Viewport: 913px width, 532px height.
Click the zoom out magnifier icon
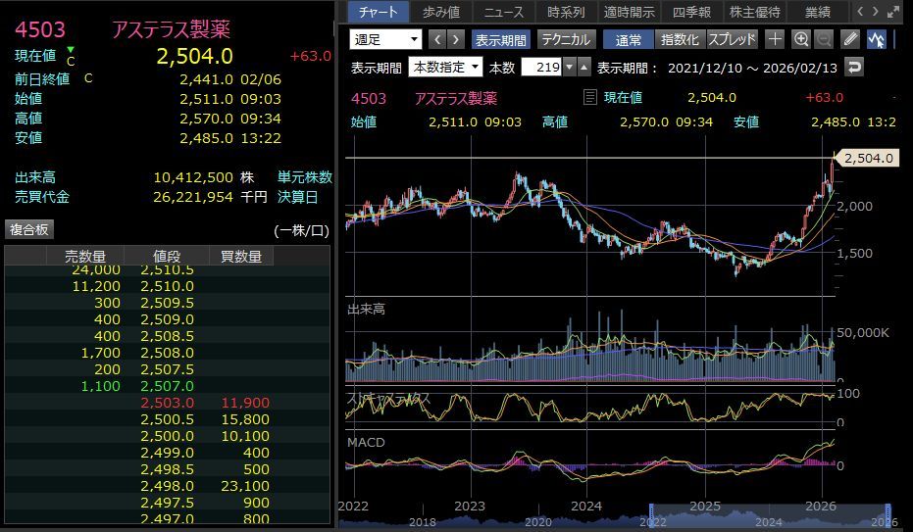(824, 39)
